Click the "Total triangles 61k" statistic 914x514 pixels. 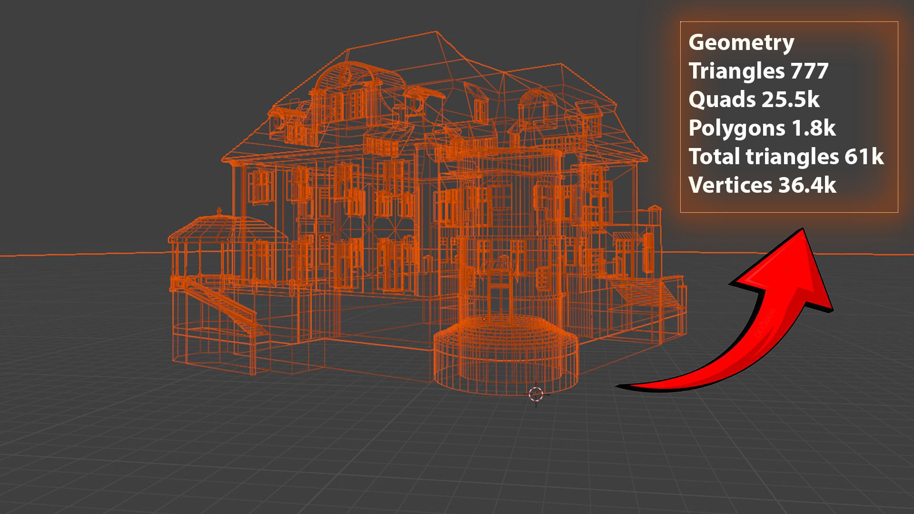[x=786, y=157]
